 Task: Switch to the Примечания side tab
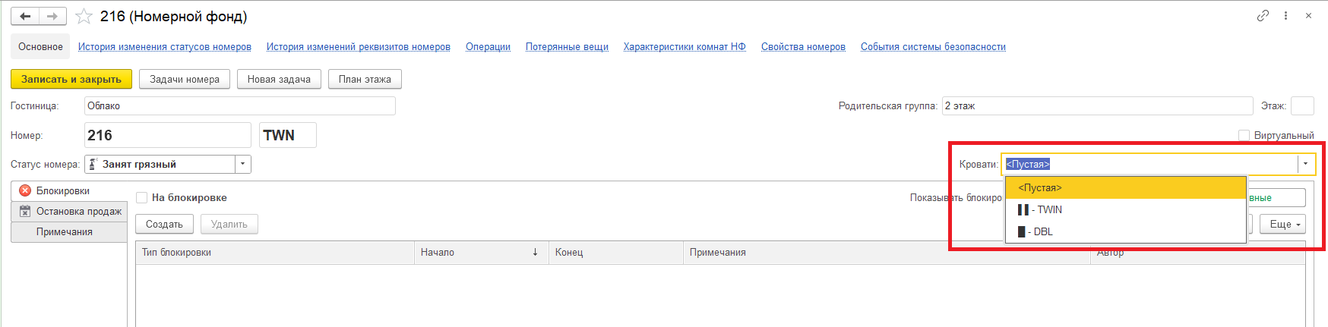(x=69, y=231)
